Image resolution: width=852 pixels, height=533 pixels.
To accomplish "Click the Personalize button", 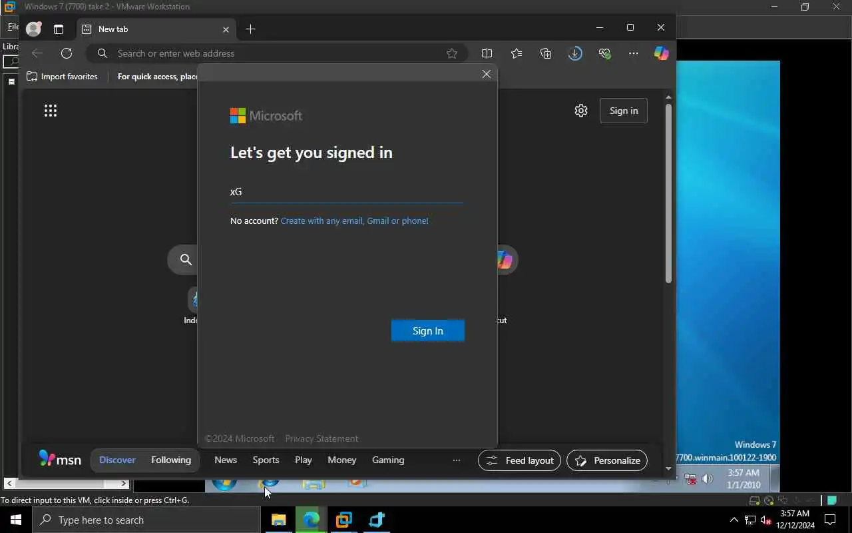I will pos(607,460).
